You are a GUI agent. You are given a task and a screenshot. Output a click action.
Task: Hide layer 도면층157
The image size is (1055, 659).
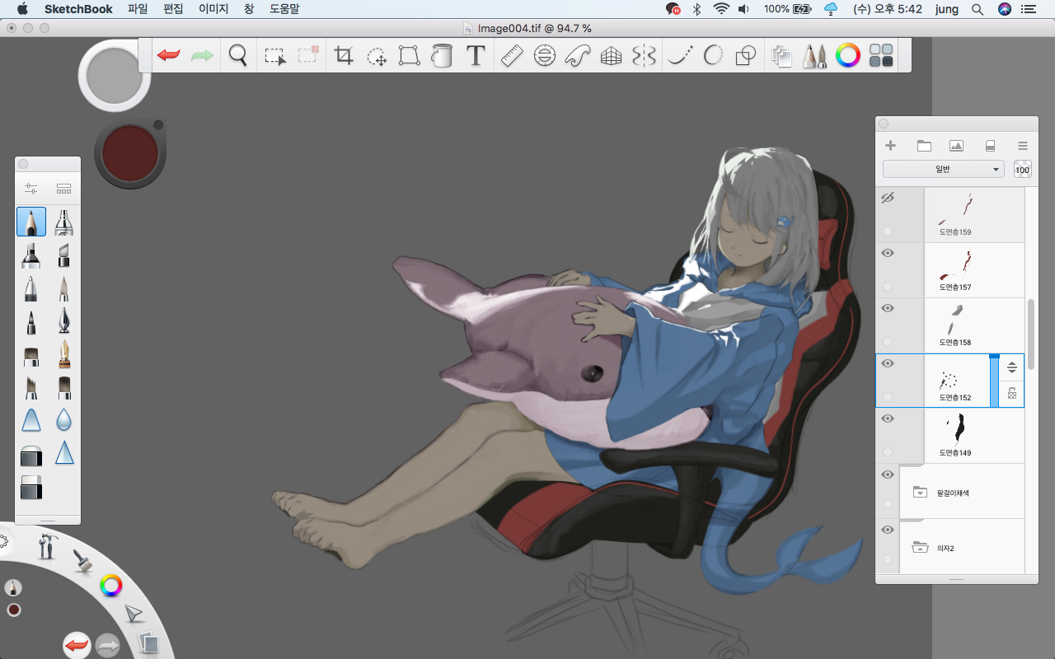tap(888, 253)
